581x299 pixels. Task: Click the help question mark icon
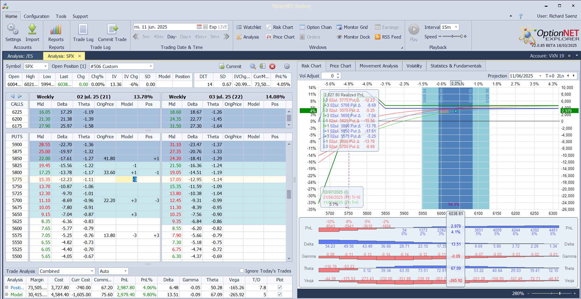pos(521,16)
